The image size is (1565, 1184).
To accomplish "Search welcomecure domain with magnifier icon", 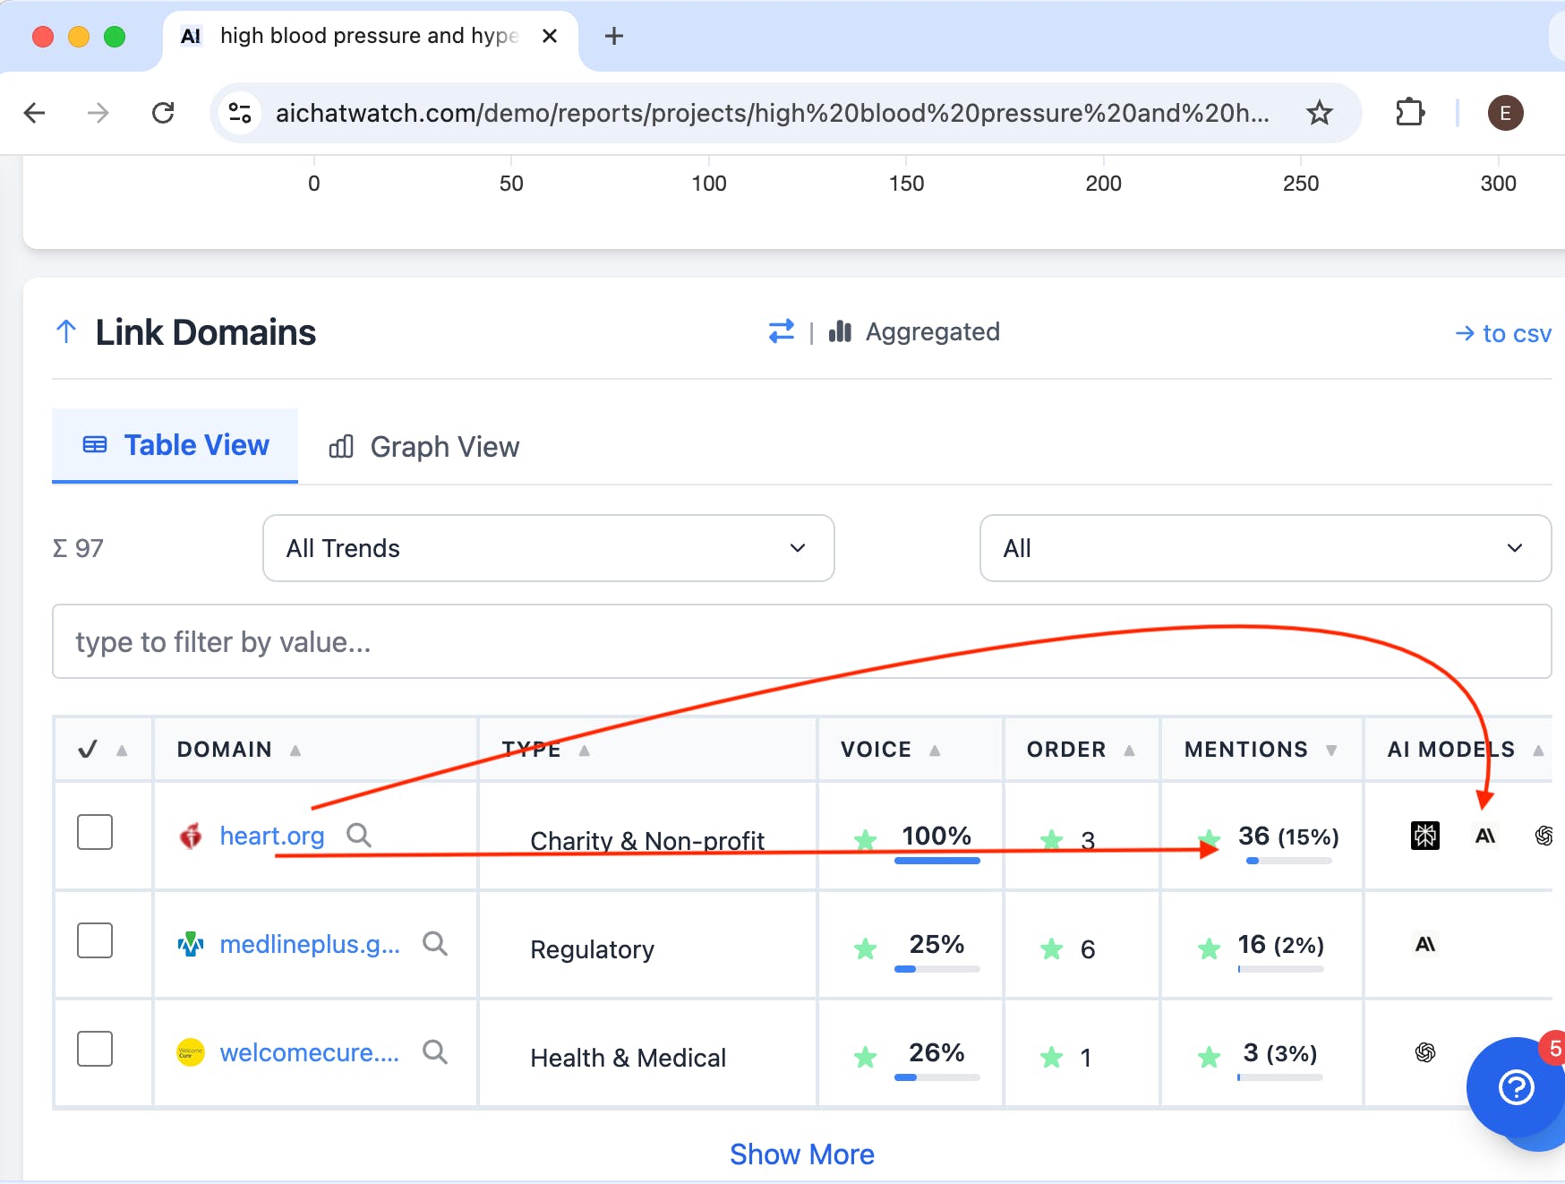I will (435, 1051).
